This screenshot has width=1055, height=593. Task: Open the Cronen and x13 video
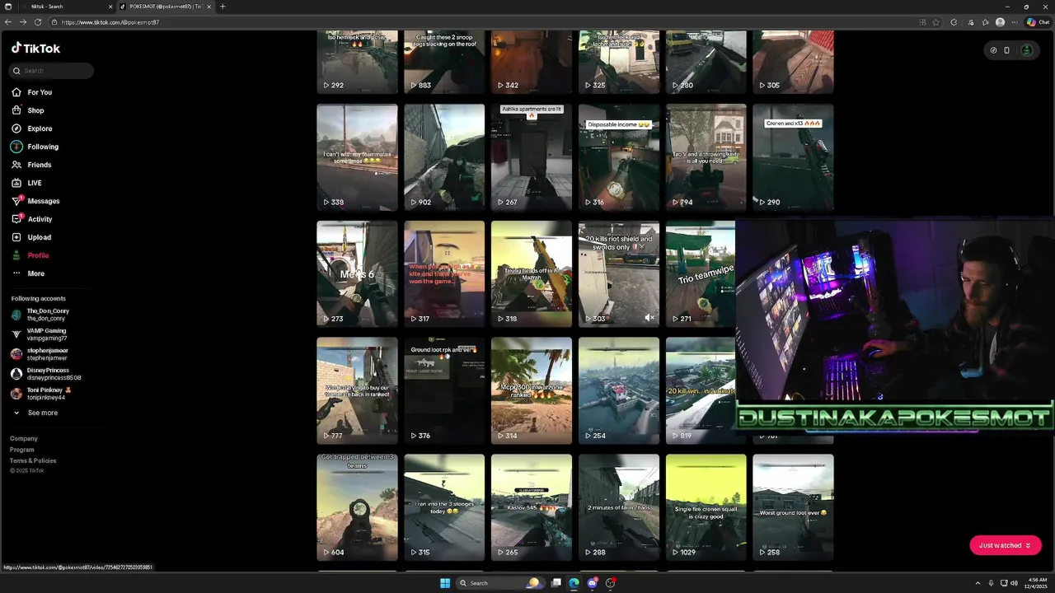pyautogui.click(x=793, y=157)
